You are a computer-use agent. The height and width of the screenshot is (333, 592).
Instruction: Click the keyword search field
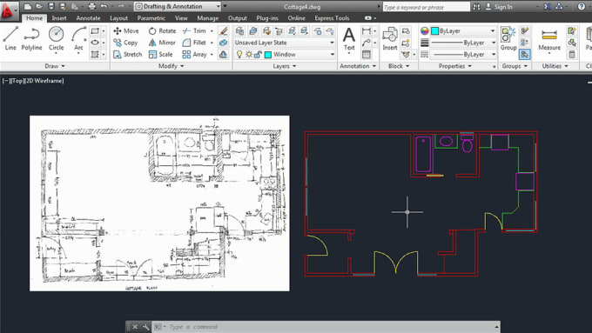[x=427, y=7]
